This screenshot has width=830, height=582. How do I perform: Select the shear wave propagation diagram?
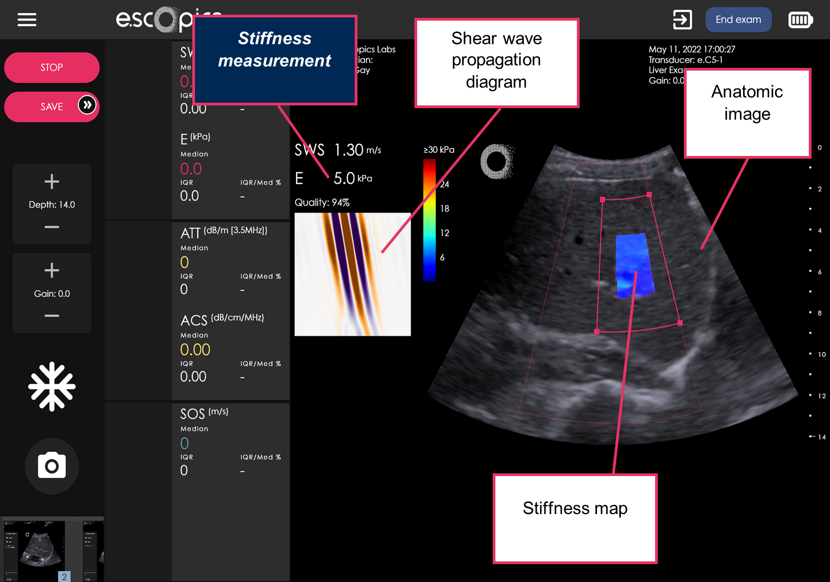pyautogui.click(x=353, y=274)
